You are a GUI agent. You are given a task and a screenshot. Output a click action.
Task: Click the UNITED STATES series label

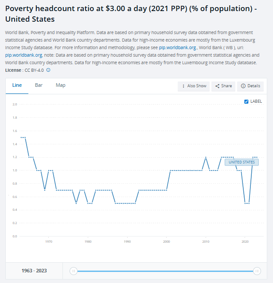pyautogui.click(x=242, y=162)
